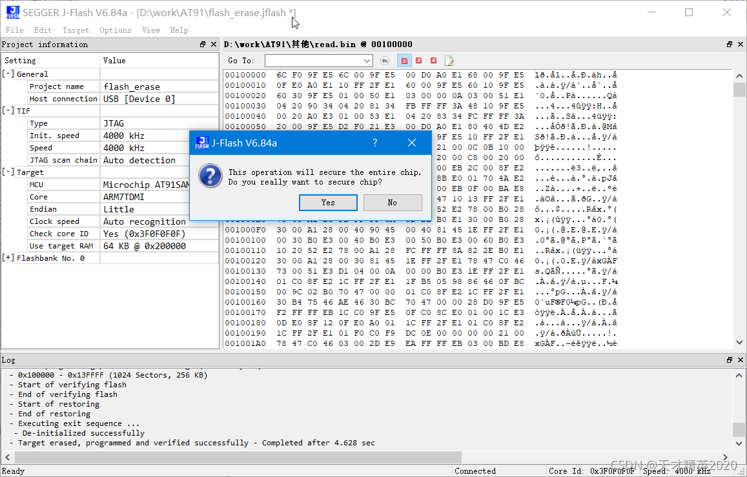
Task: Maximize the J-Flash window
Action: pyautogui.click(x=689, y=12)
